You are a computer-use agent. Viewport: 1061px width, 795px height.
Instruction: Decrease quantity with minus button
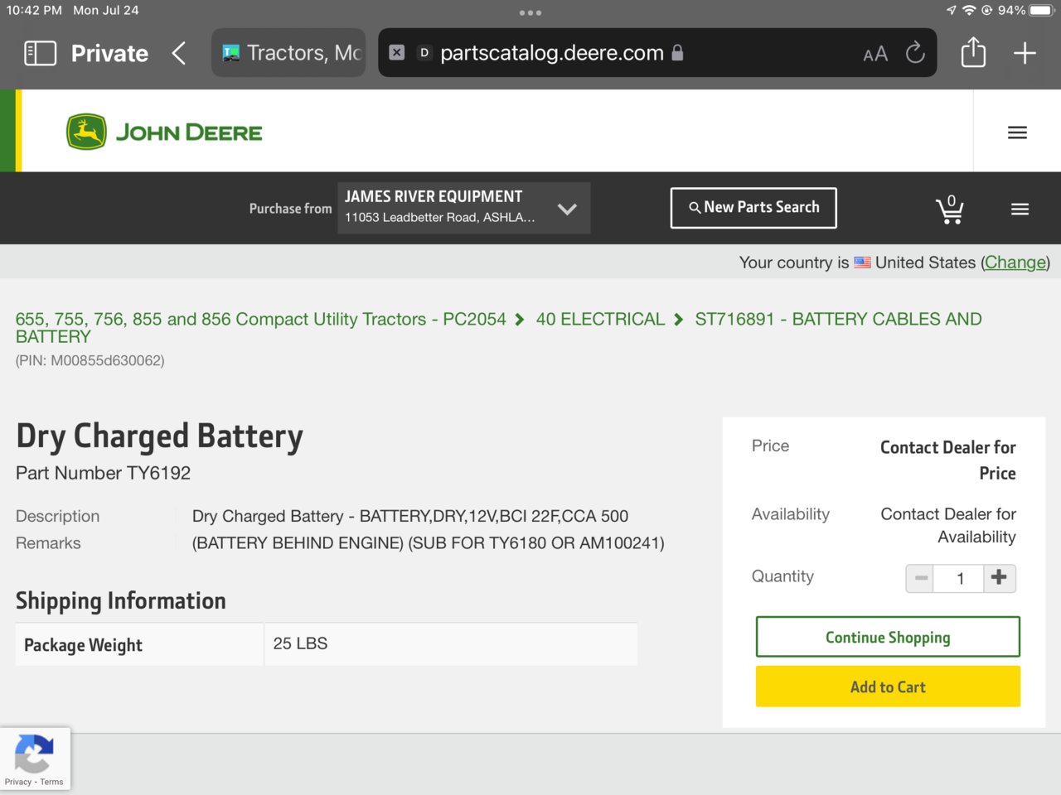point(920,578)
